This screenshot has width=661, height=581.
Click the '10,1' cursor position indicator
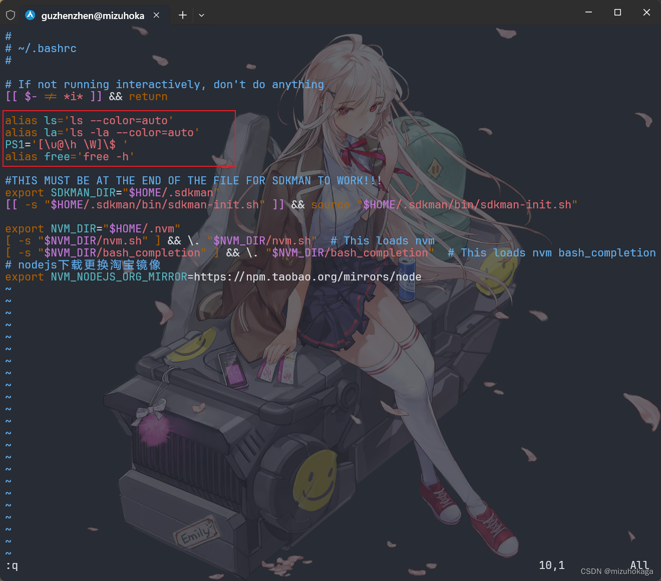pos(552,565)
